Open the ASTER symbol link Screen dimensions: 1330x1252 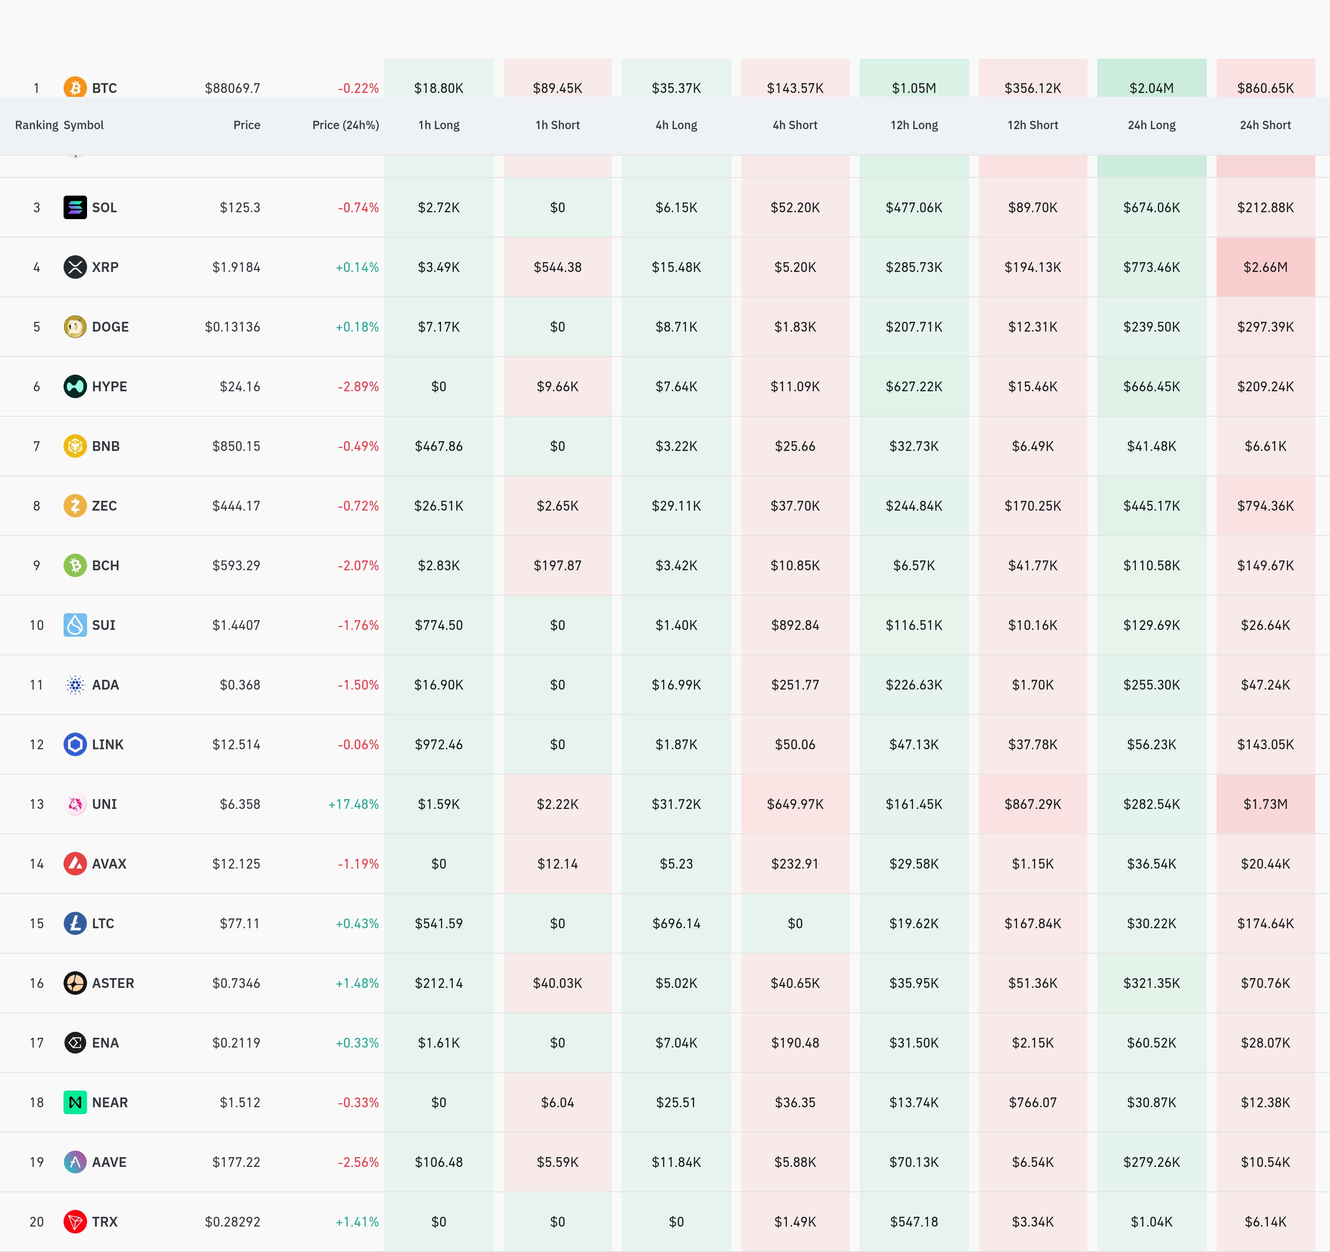pos(112,983)
